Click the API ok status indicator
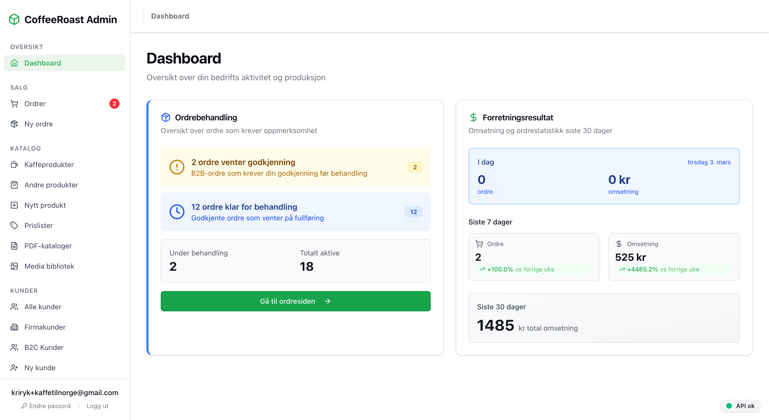Image resolution: width=769 pixels, height=420 pixels. click(740, 406)
